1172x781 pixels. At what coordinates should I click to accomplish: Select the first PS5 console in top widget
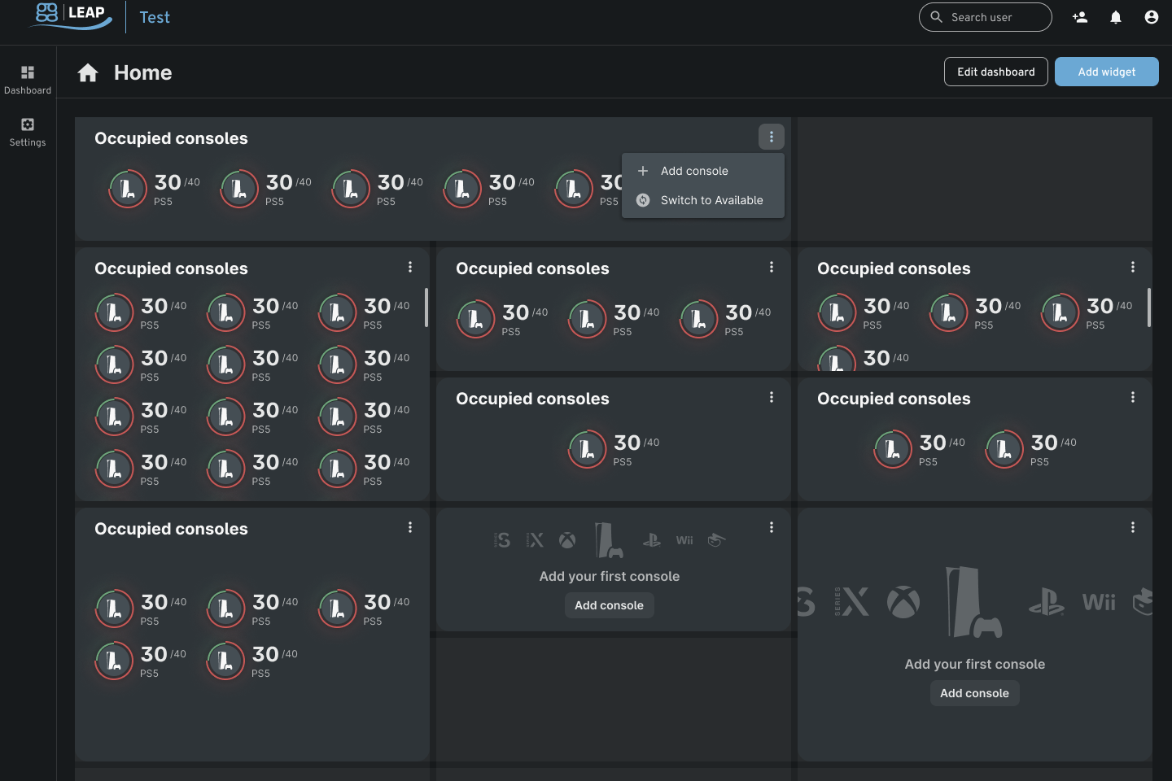[x=129, y=189]
